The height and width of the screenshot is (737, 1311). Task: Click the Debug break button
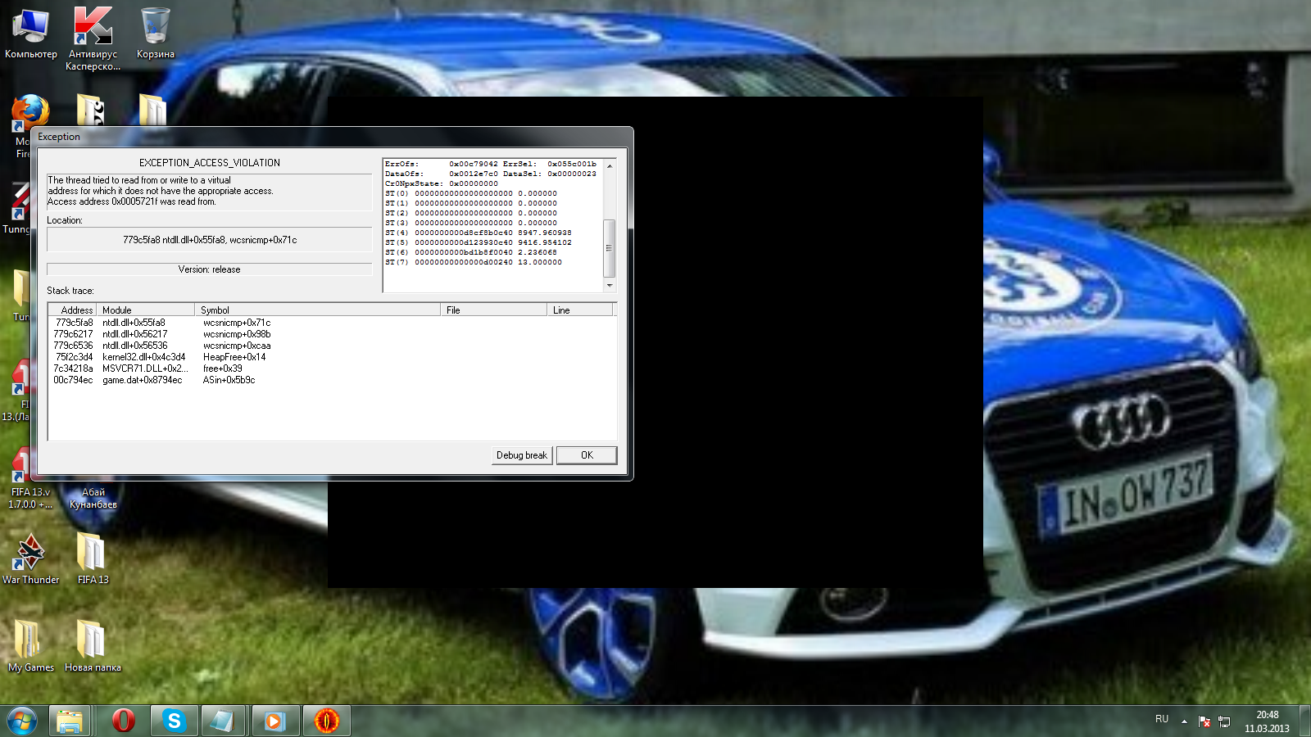[522, 455]
